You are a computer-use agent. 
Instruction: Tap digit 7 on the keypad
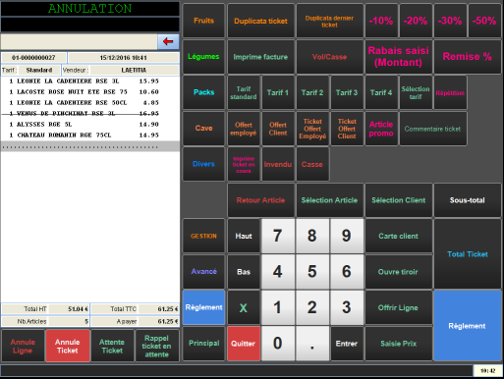[x=278, y=236]
